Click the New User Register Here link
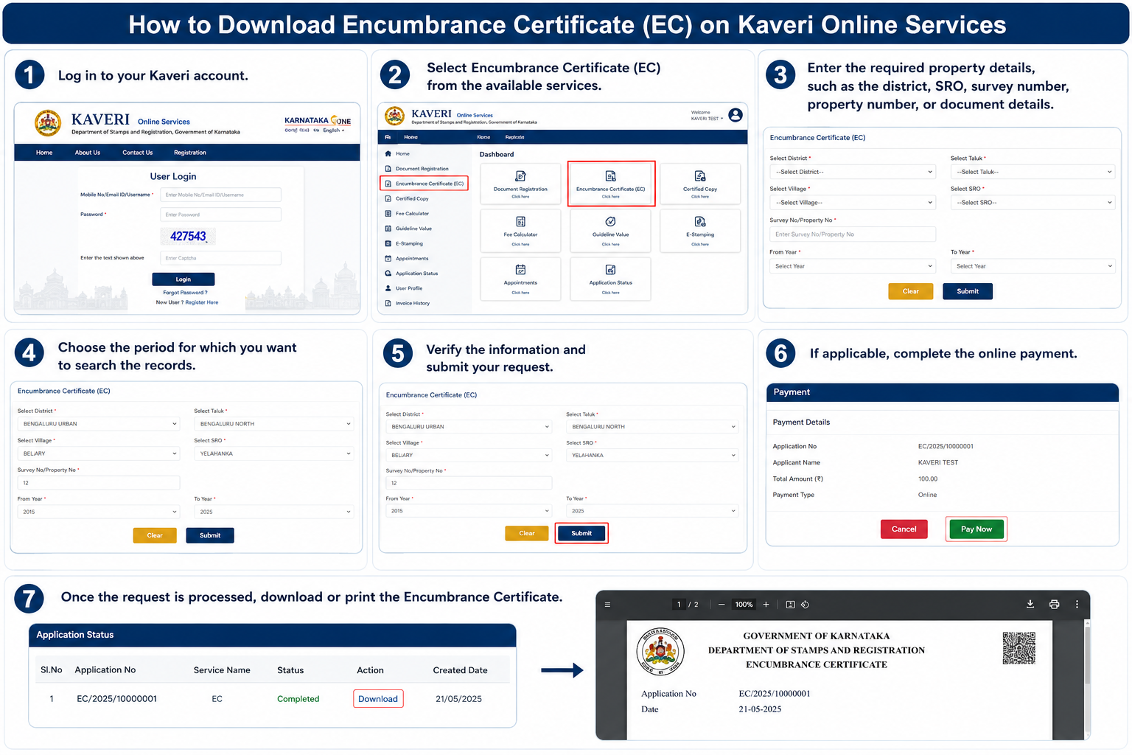This screenshot has width=1132, height=755. click(187, 302)
